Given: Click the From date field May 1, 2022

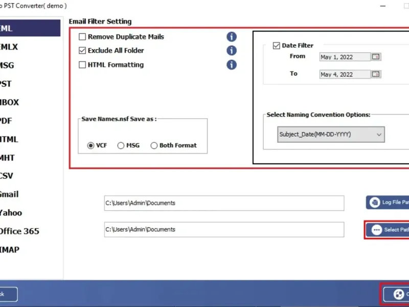Looking at the screenshot, I should [x=345, y=57].
